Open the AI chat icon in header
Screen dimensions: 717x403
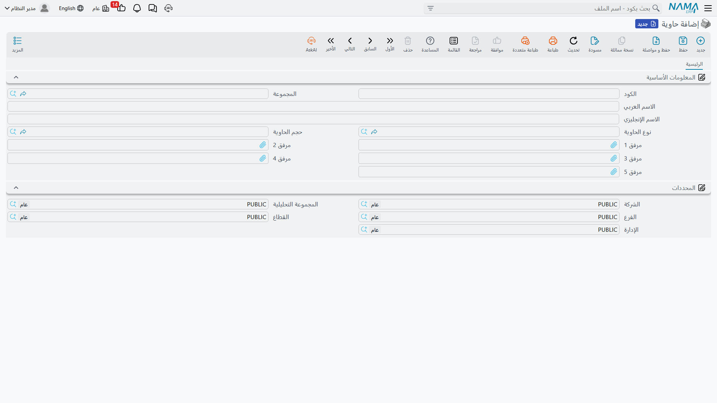coord(168,8)
